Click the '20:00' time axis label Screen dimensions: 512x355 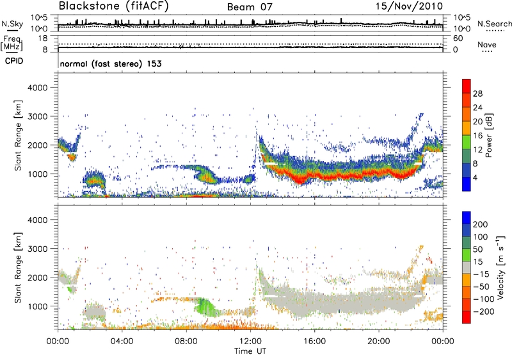point(379,342)
